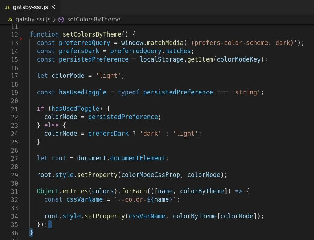314x240 pixels.
Task: Click hasUsedToggle declaration on line 19
Action: pyautogui.click(x=83, y=92)
